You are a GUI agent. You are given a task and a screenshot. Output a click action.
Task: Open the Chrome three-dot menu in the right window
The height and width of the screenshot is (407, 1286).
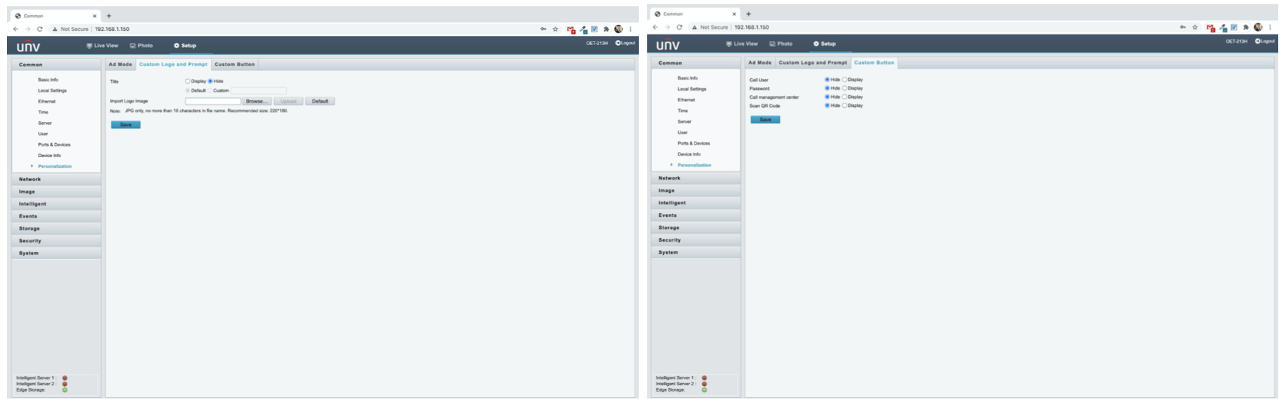[x=1270, y=27]
